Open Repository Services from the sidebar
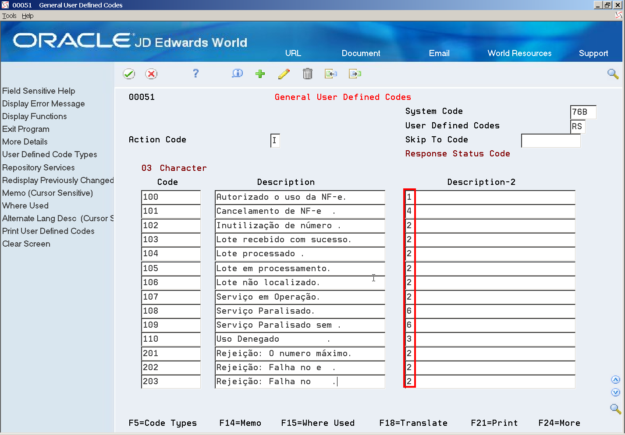The width and height of the screenshot is (625, 435). pyautogui.click(x=39, y=167)
